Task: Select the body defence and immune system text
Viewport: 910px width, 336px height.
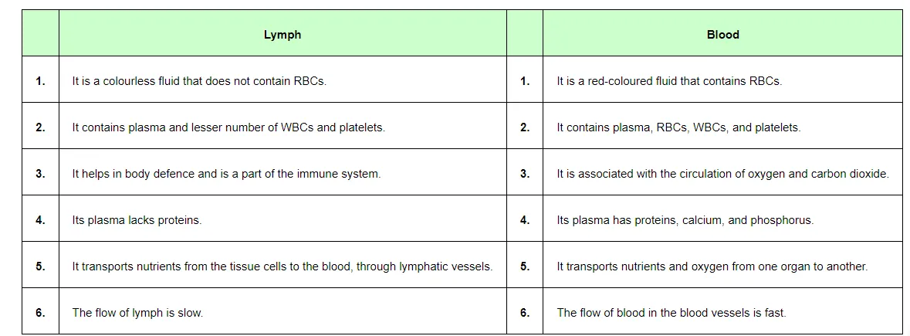Action: coord(226,174)
